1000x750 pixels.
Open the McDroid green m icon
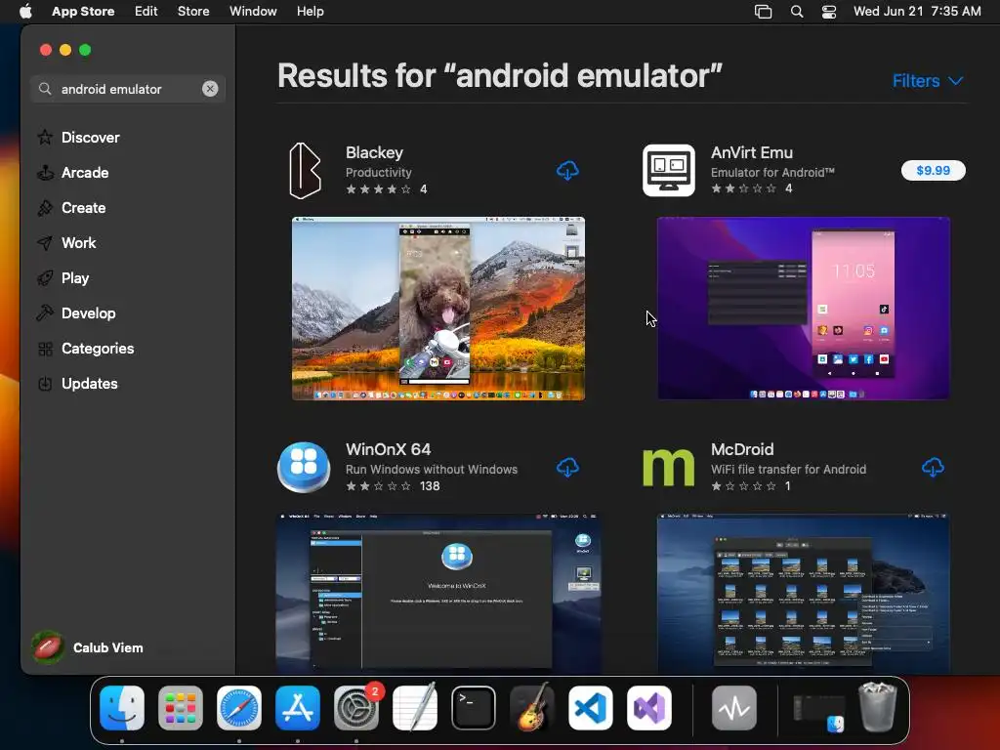point(668,467)
